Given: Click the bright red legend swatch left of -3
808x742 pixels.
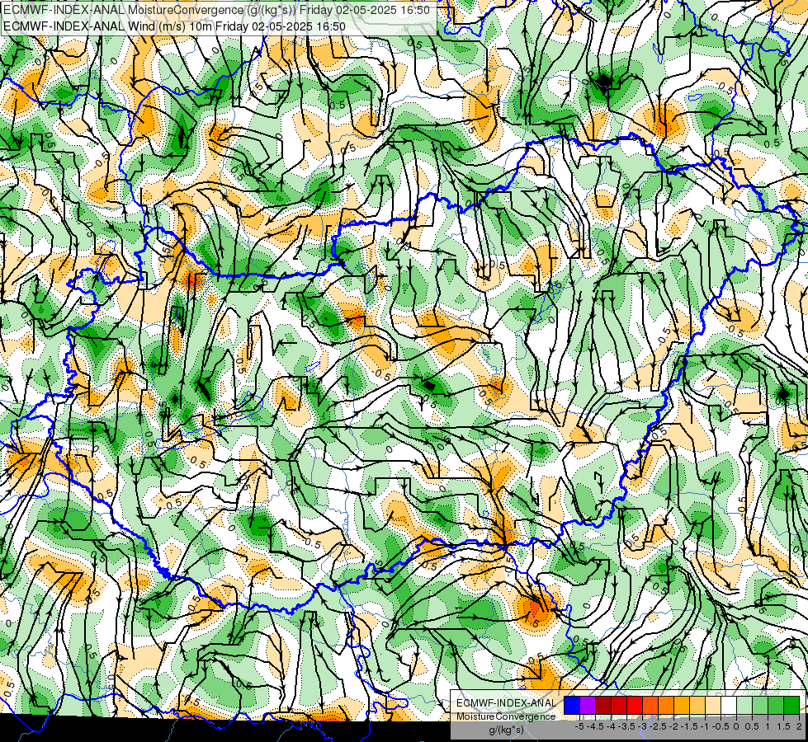Looking at the screenshot, I should [635, 705].
